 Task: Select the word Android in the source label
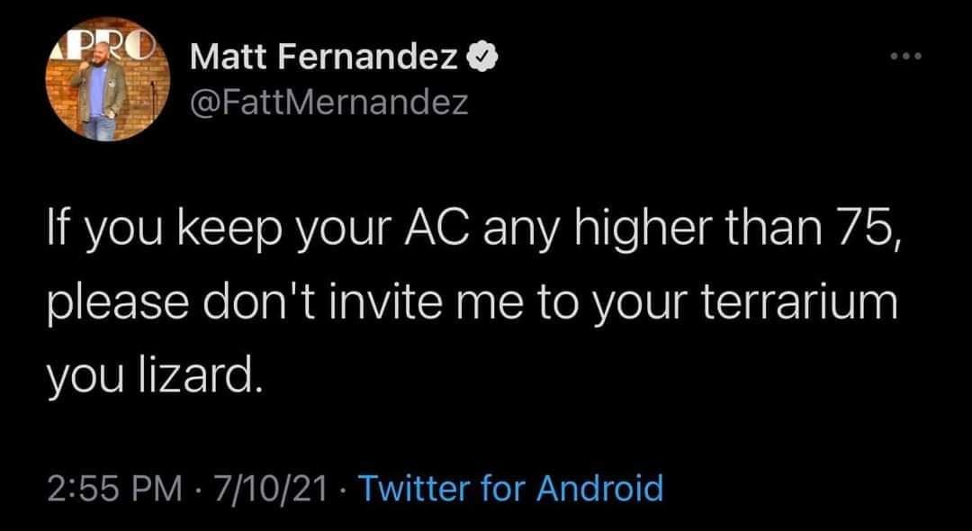(599, 488)
